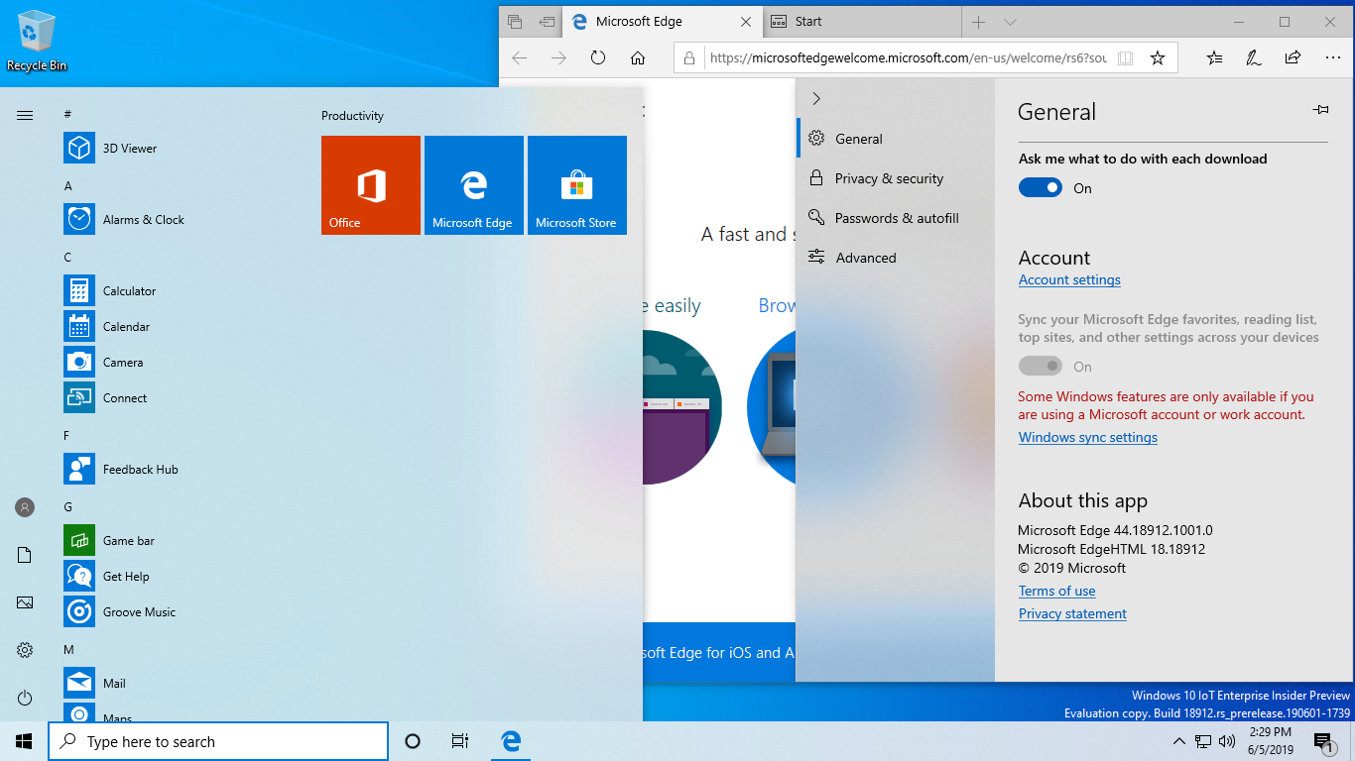The height and width of the screenshot is (761, 1355).
Task: Open the tab preview dropdown chevron
Action: coord(1010,22)
